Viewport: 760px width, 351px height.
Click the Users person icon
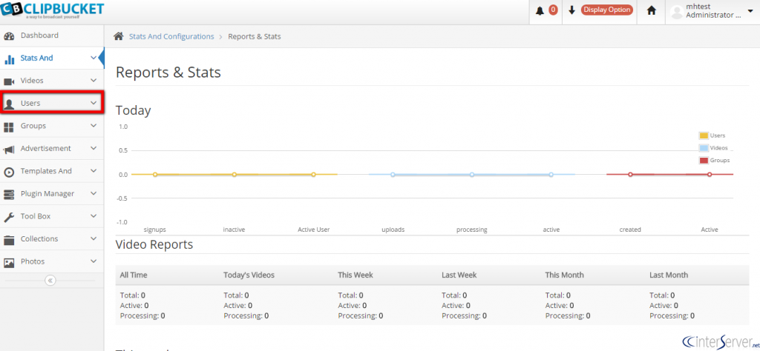9,104
